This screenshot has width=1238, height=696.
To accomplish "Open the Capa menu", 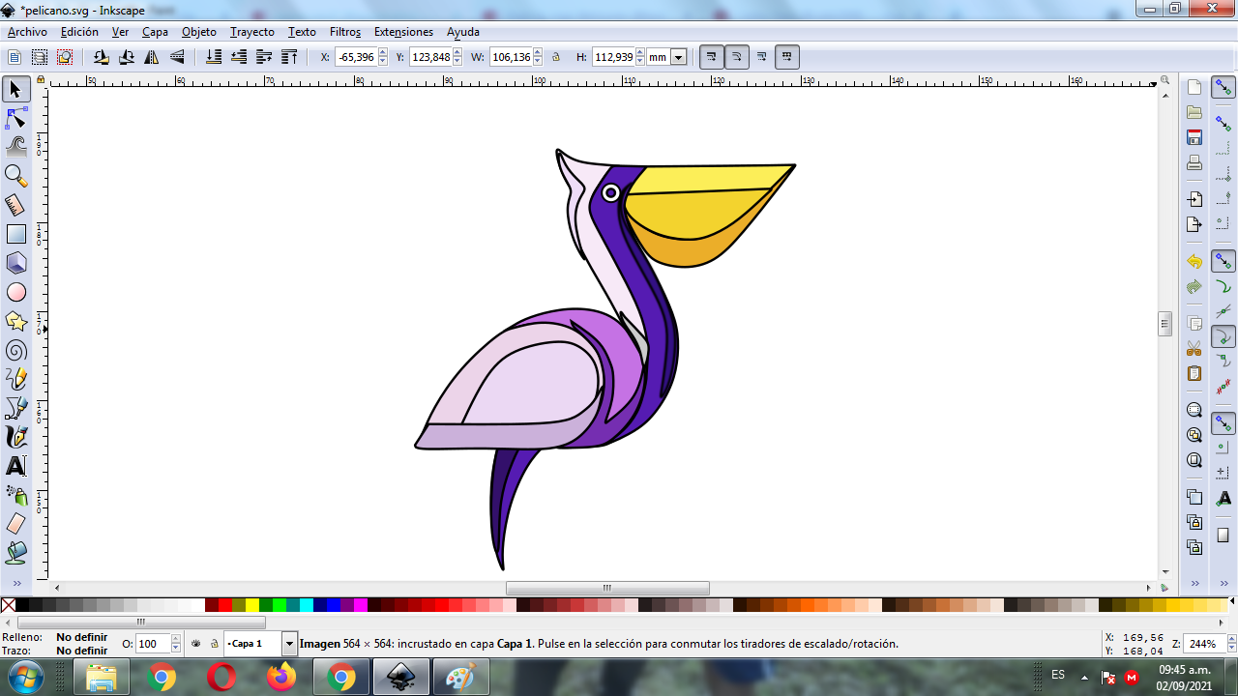I will (155, 32).
